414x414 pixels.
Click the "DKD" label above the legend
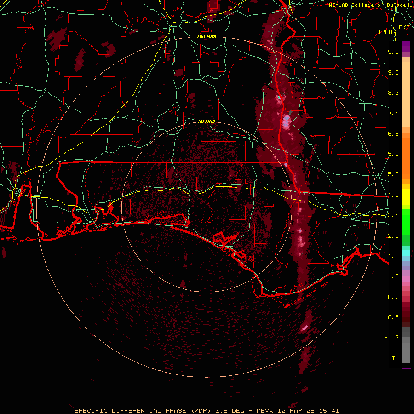404,28
